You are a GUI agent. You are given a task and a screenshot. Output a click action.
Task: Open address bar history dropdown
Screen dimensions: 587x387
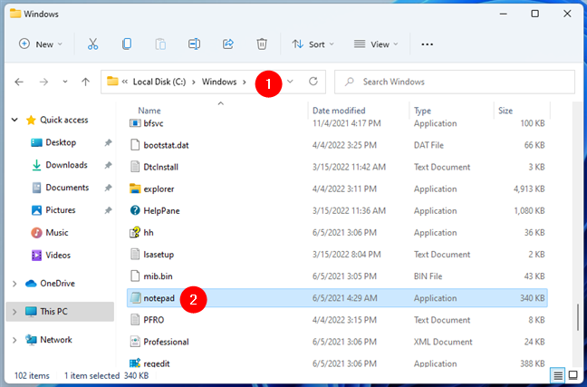tap(290, 82)
